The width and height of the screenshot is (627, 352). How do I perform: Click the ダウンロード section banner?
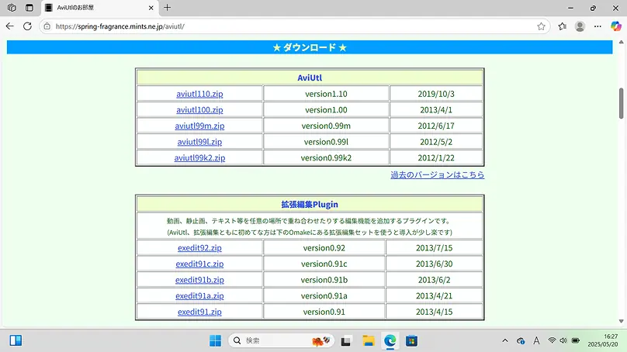coord(310,47)
